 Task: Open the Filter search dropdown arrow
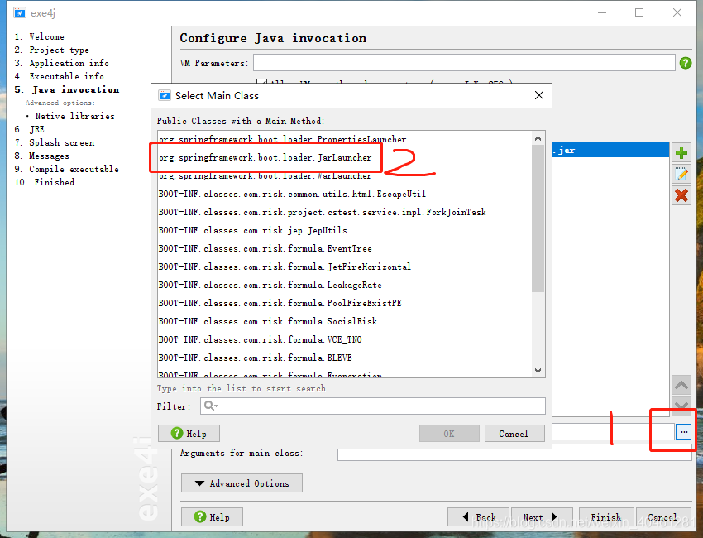pyautogui.click(x=215, y=406)
